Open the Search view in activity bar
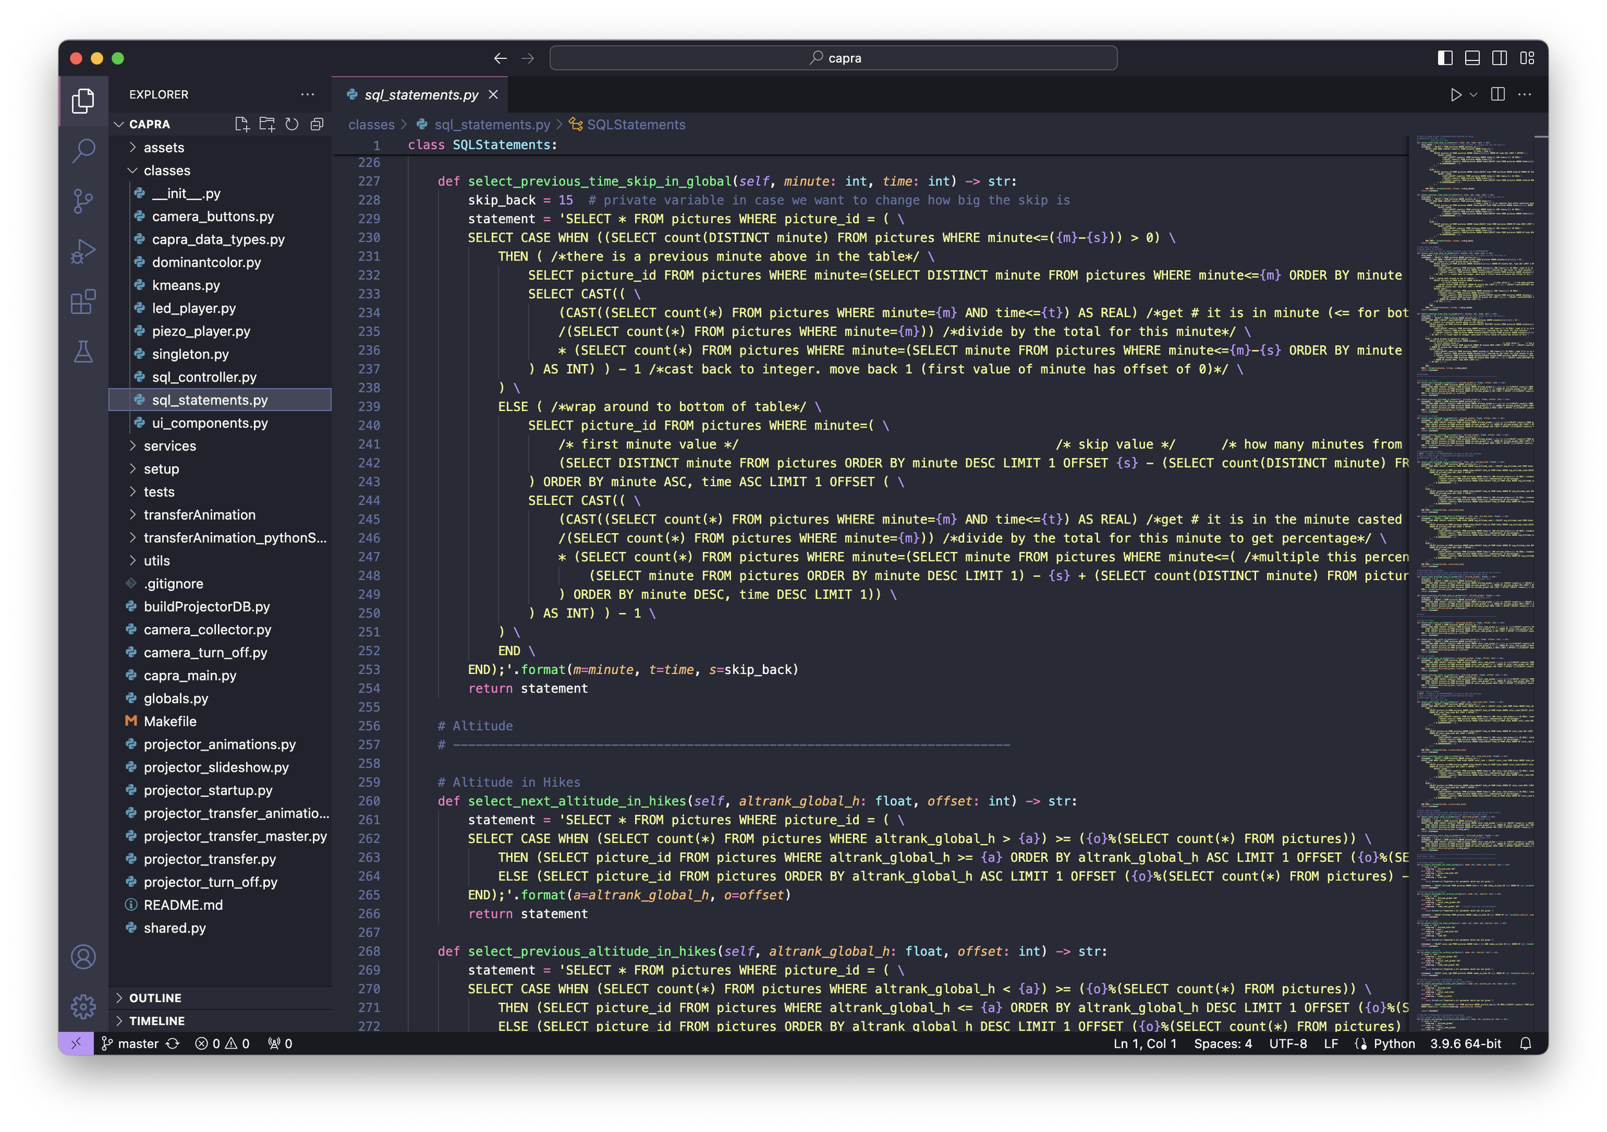The height and width of the screenshot is (1132, 1607). [x=84, y=150]
